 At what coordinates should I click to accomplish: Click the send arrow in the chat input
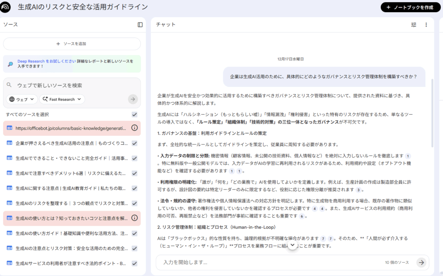(x=421, y=262)
